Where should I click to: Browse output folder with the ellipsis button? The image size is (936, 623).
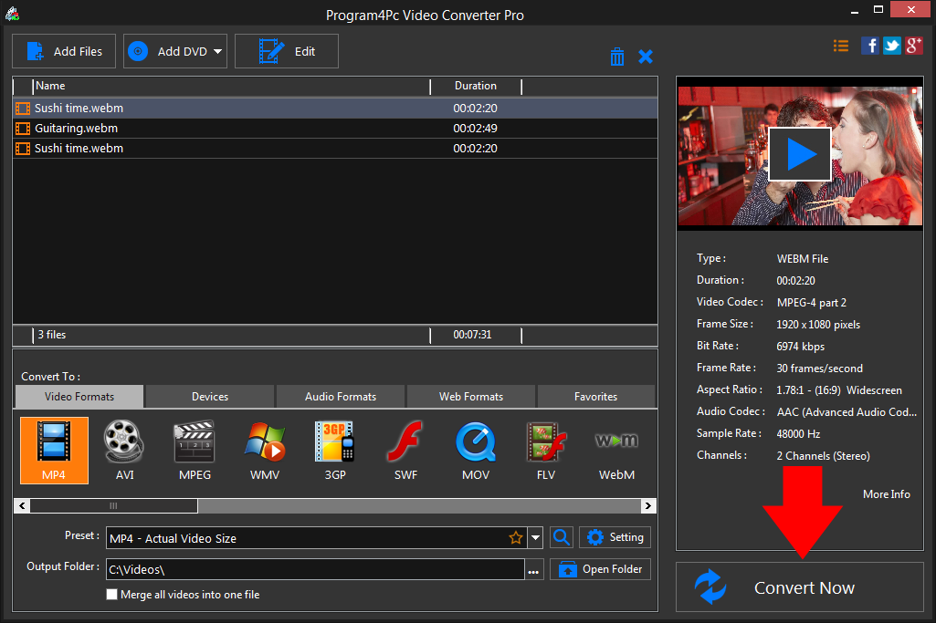click(533, 568)
